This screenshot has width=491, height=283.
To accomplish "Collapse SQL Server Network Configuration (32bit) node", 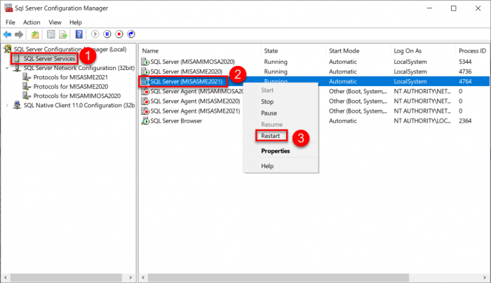I will click(x=7, y=68).
